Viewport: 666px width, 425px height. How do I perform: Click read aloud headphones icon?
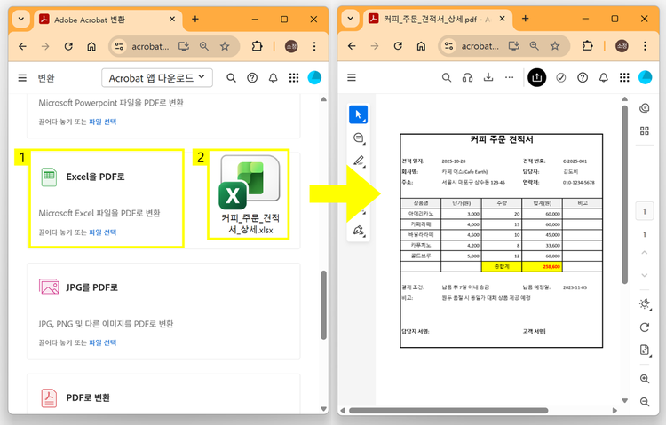468,78
